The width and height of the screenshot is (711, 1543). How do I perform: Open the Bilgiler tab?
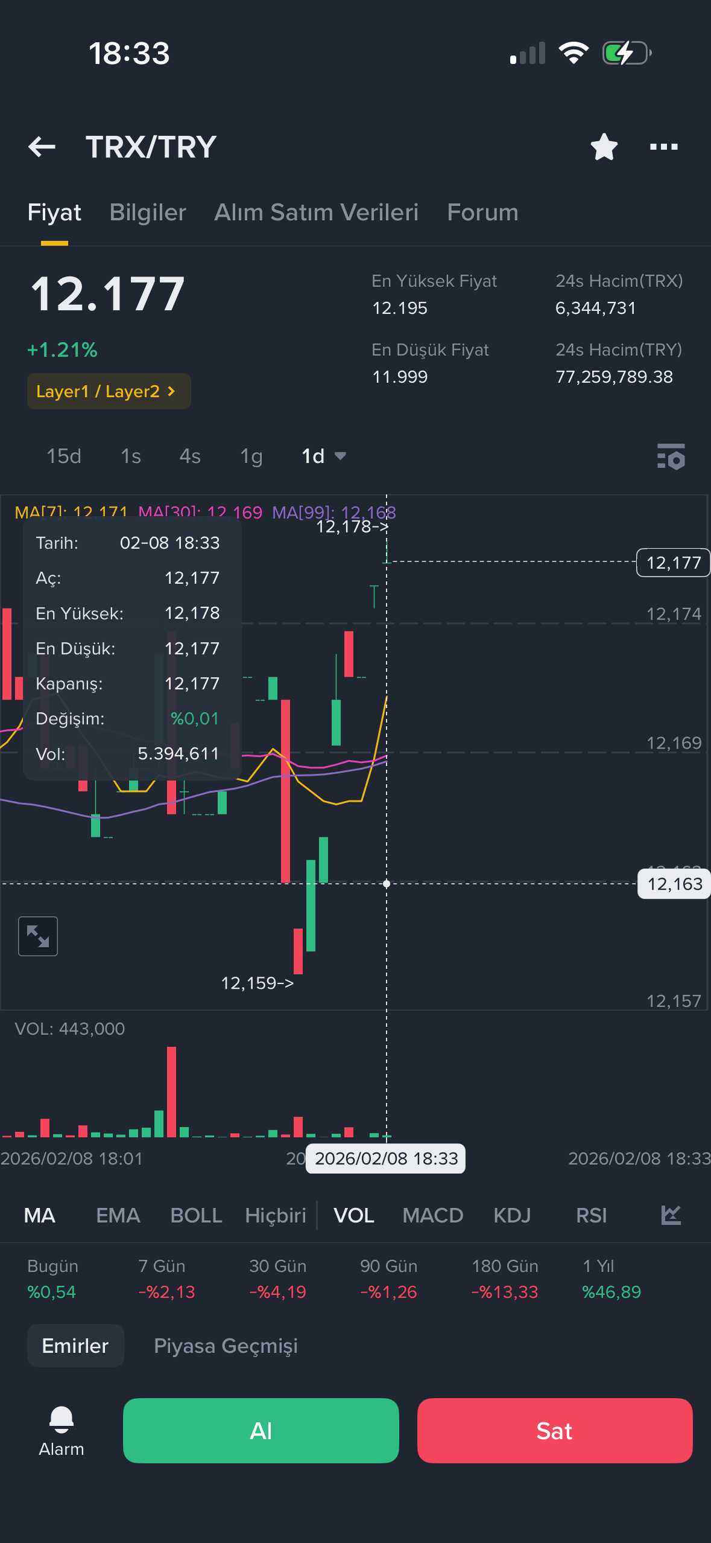[148, 212]
